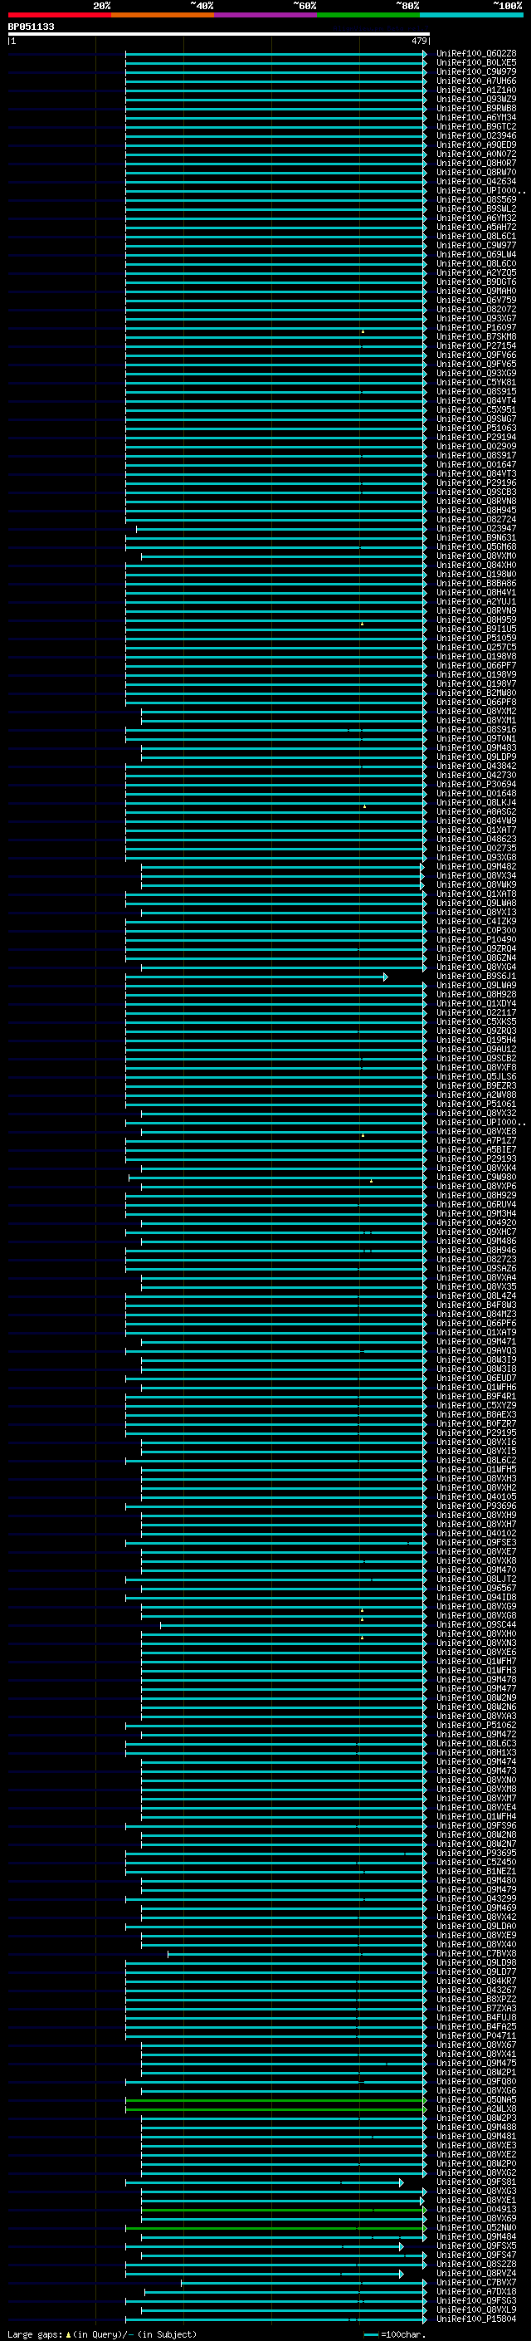The image size is (531, 2341).
Task: Select hit label UniRef100_P15804
Action: 476,2319
